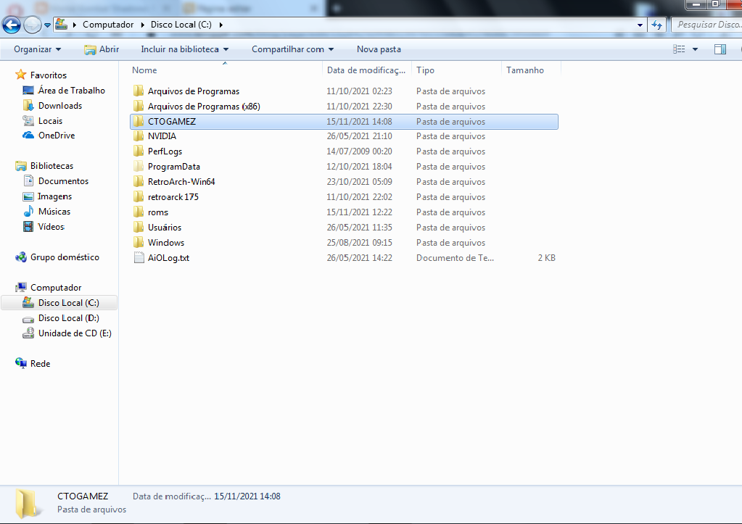
Task: Click the Abrir toolbar button
Action: [102, 49]
